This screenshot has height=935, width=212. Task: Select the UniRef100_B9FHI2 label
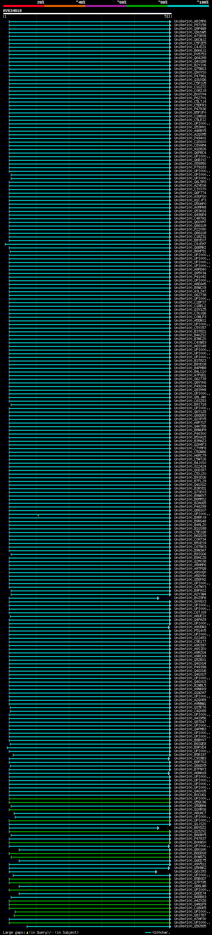coord(190,590)
